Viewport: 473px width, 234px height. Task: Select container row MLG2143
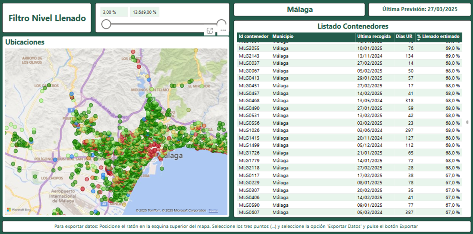click(x=350, y=56)
